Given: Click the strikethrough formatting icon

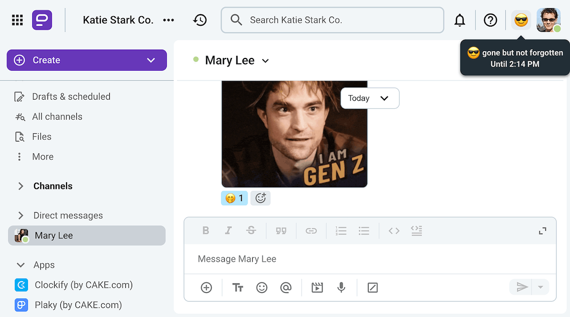Looking at the screenshot, I should click(x=251, y=231).
